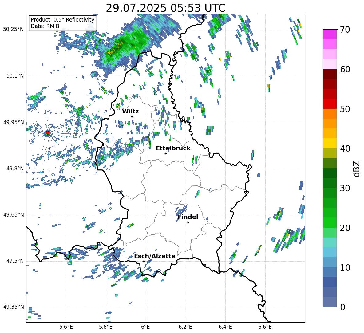364x333 pixels.
Task: Click the 49.65°N latitude label
Action: [x=14, y=215]
